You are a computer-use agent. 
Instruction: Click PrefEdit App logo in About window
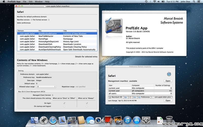(114, 26)
